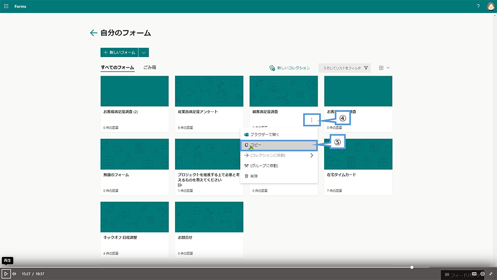The width and height of the screenshot is (497, 280).
Task: Switch to the すべてのフォーム tab
Action: point(117,68)
